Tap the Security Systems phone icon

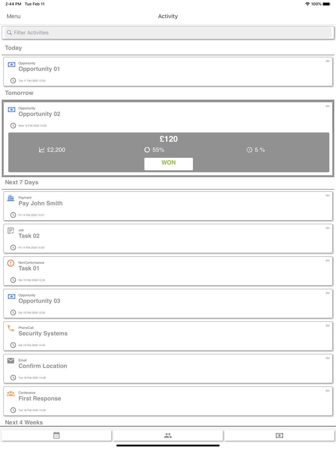(x=11, y=328)
